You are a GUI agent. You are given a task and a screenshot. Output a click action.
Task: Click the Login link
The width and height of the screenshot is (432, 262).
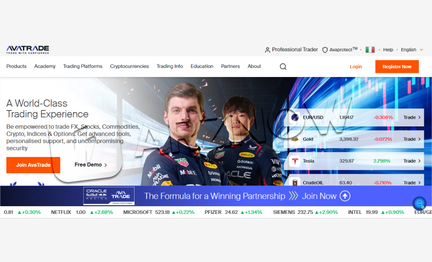pos(356,66)
